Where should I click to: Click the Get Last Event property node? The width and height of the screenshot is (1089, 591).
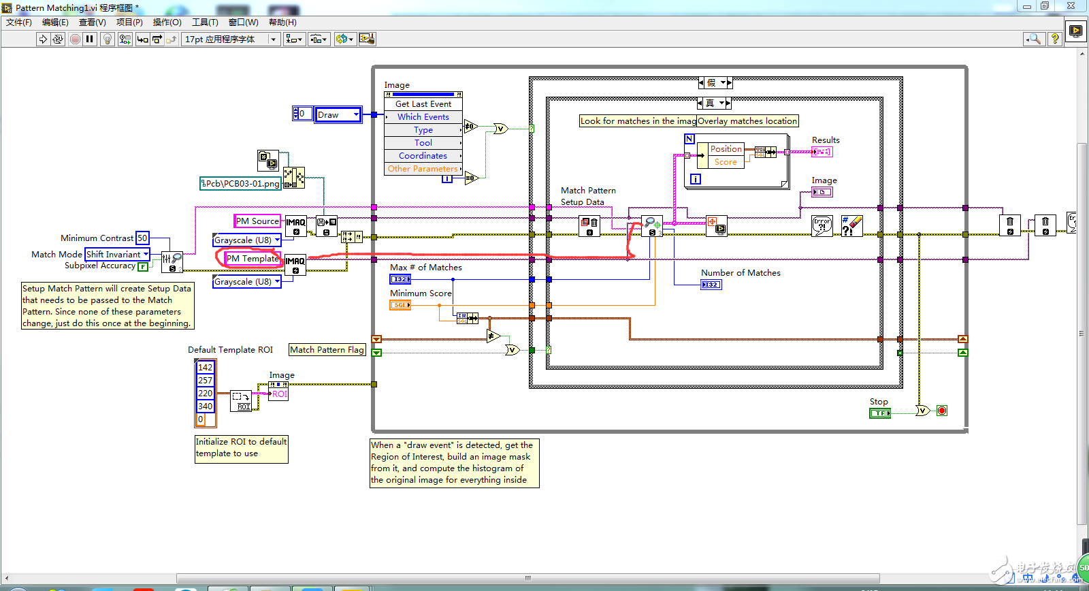click(423, 104)
